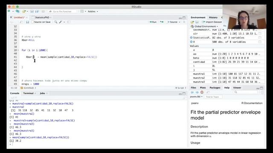Open the Viewer tab
Screen dimensions: 273x153
click(x=237, y=88)
